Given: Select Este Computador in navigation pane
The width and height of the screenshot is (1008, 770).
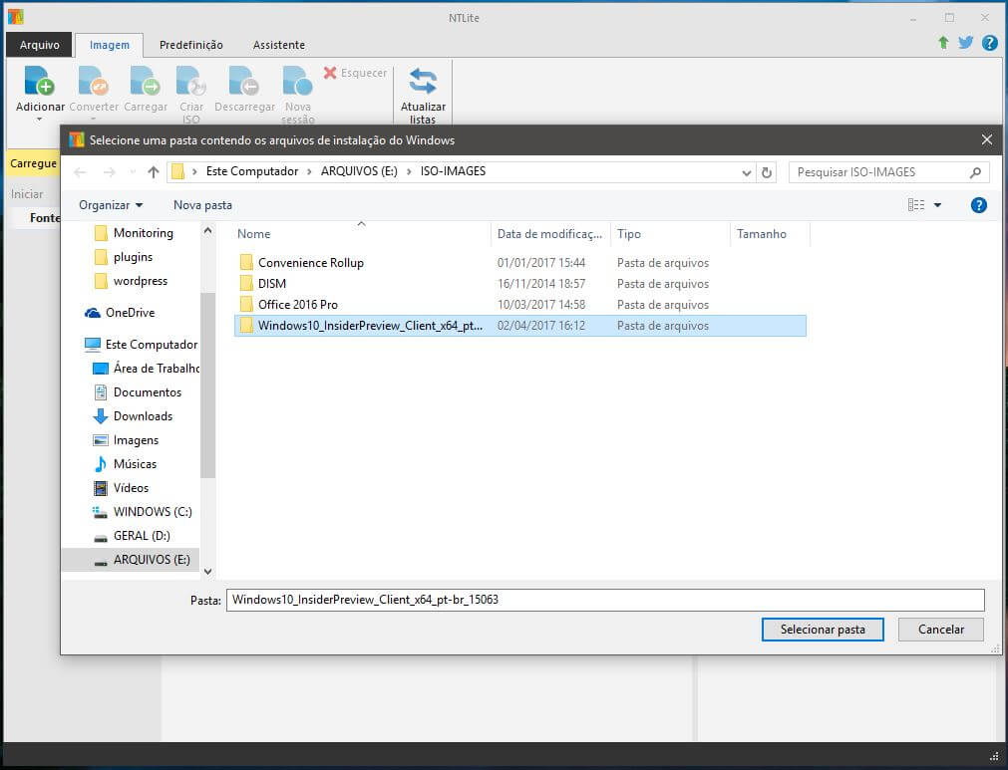Looking at the screenshot, I should click(x=141, y=345).
